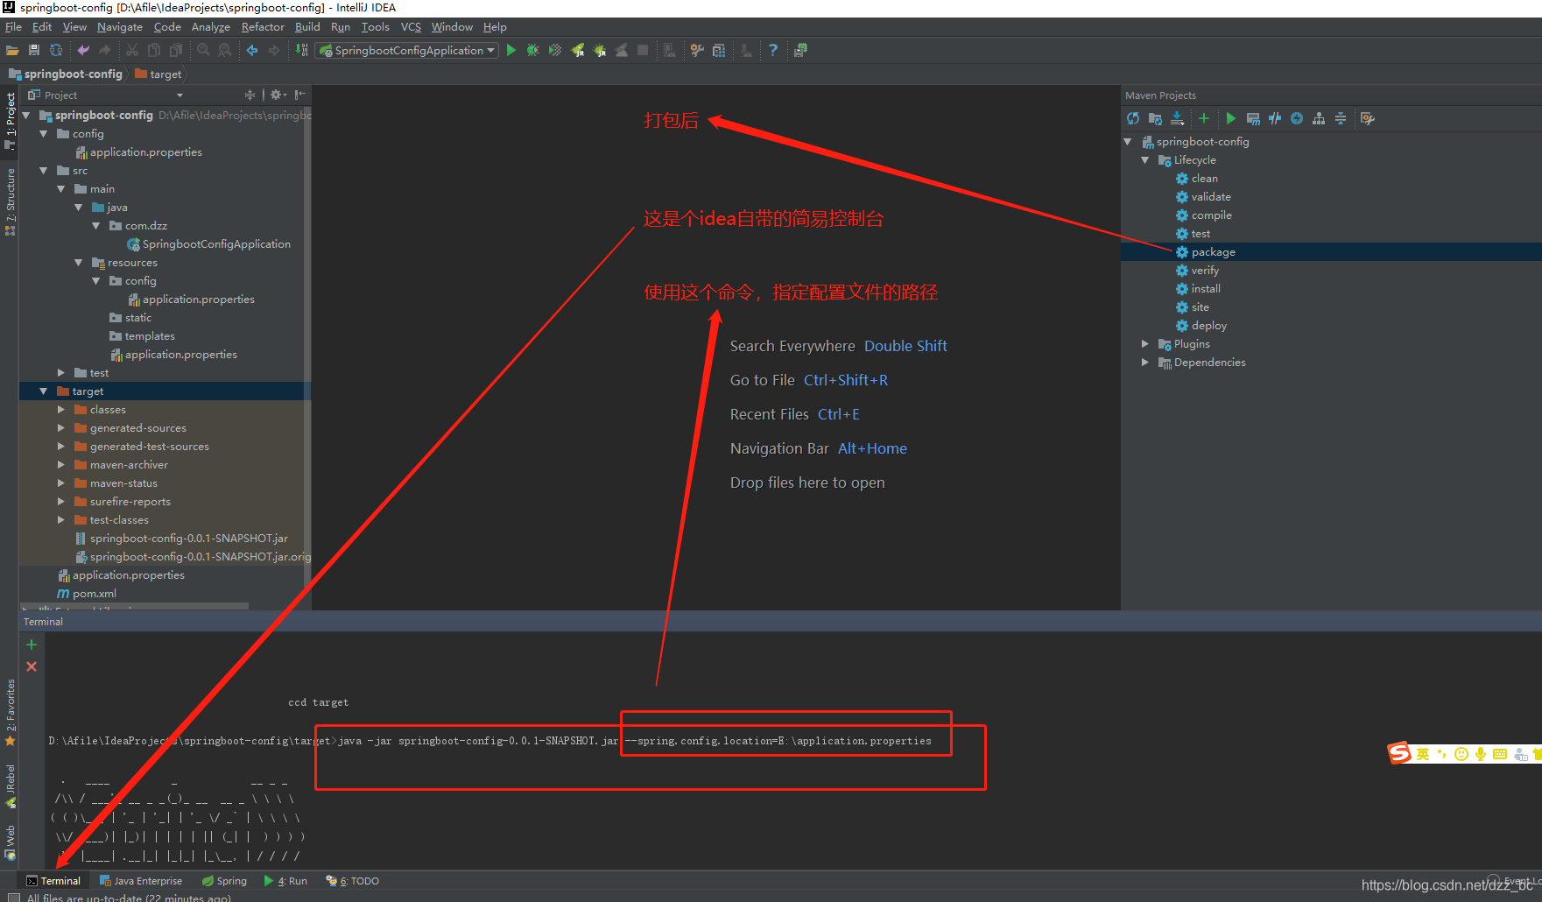Run Maven build green play icon
Image resolution: width=1542 pixels, height=902 pixels.
1231,118
